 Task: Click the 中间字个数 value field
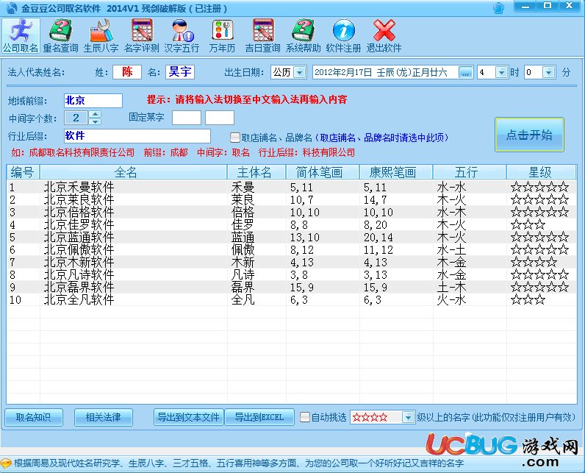[76, 118]
